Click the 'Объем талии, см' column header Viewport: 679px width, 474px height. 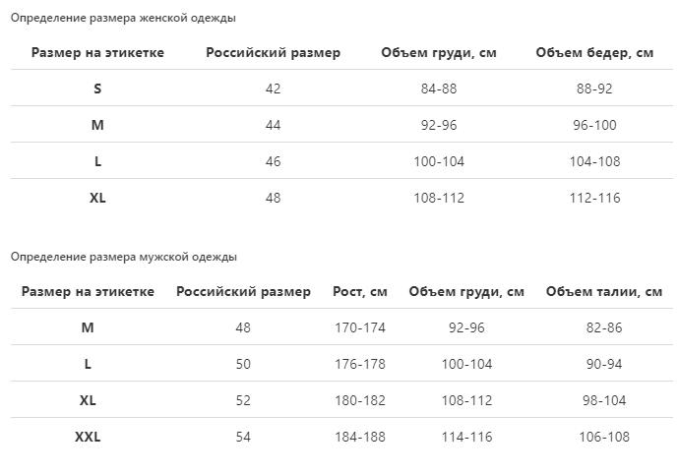[x=604, y=291]
